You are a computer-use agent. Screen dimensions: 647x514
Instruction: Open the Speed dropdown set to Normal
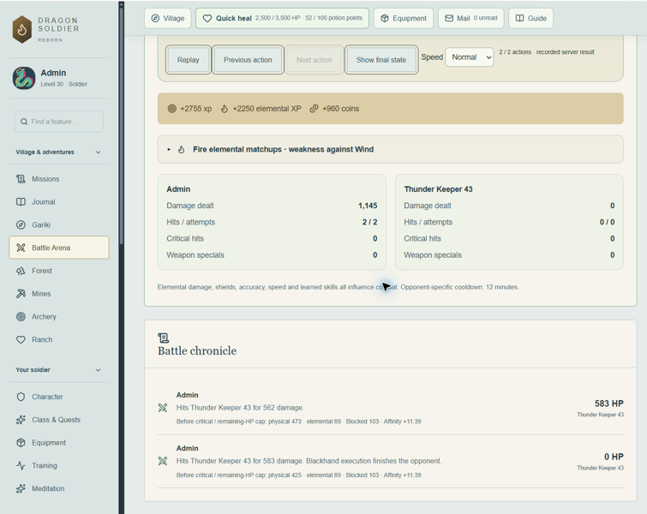pyautogui.click(x=470, y=57)
